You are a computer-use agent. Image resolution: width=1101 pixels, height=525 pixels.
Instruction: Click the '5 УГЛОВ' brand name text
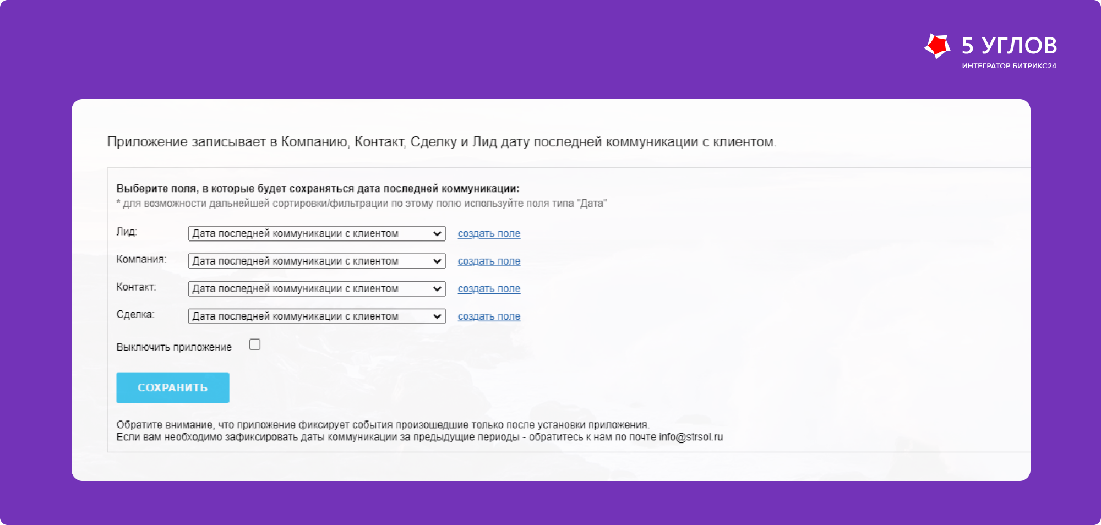point(1009,45)
